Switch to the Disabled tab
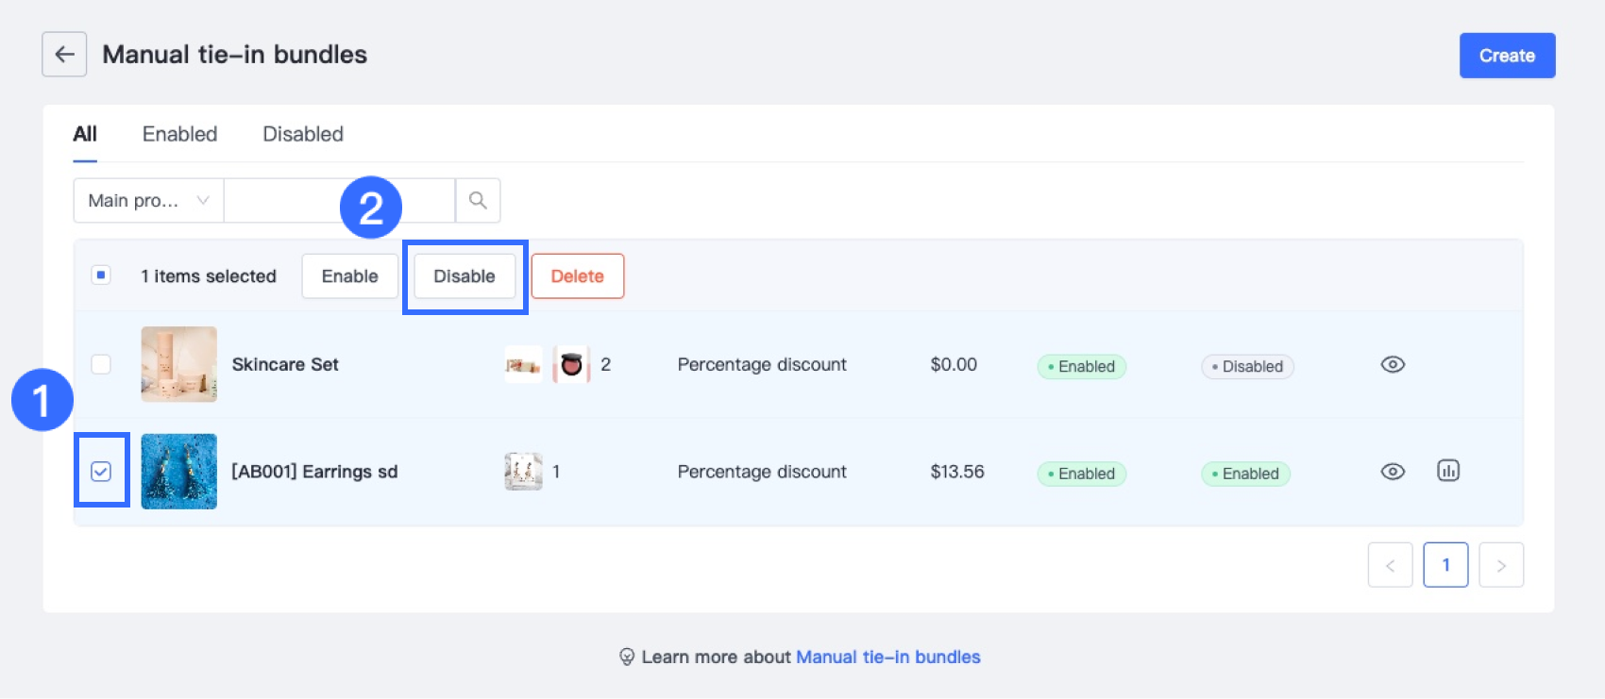The width and height of the screenshot is (1605, 699). 303,134
